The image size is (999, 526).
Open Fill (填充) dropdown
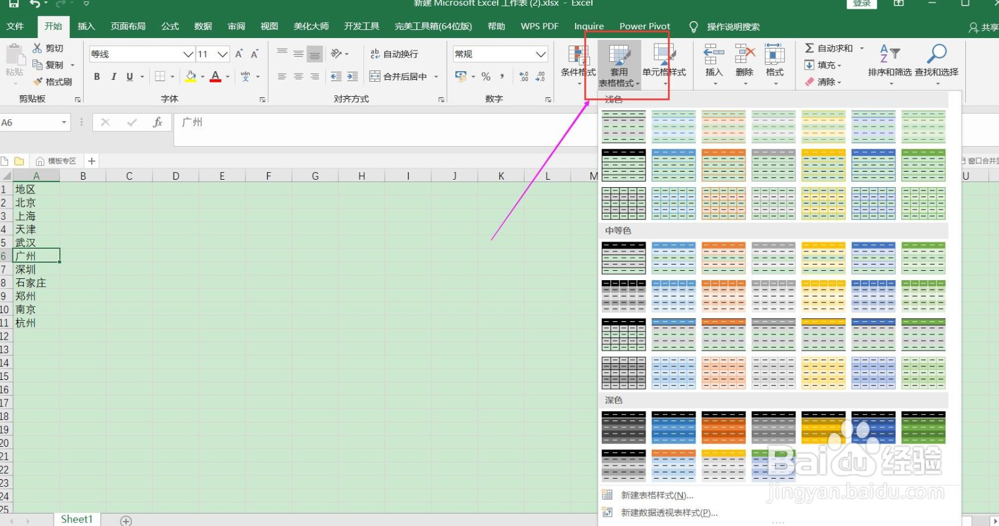[823, 65]
